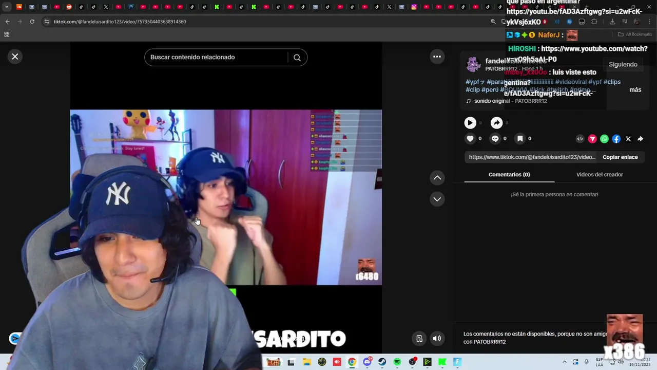Send to friends via red paper-plane icon
Viewport: 657px width, 370px height.
pos(592,139)
